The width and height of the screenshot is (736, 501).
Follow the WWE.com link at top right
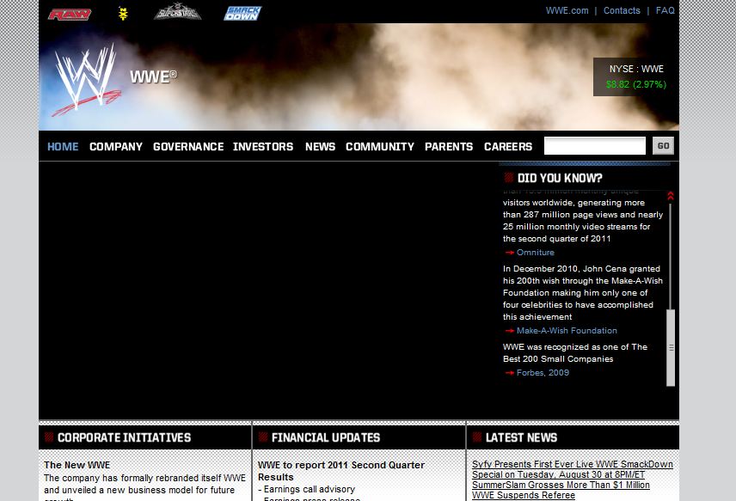tap(567, 11)
